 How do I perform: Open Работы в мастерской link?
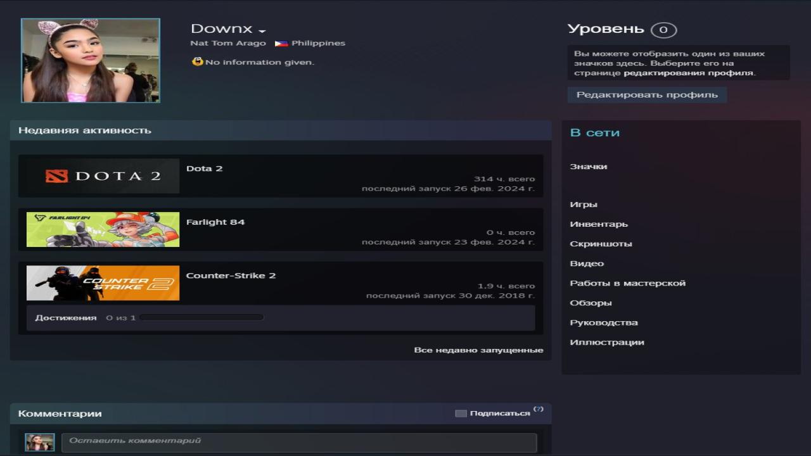628,283
